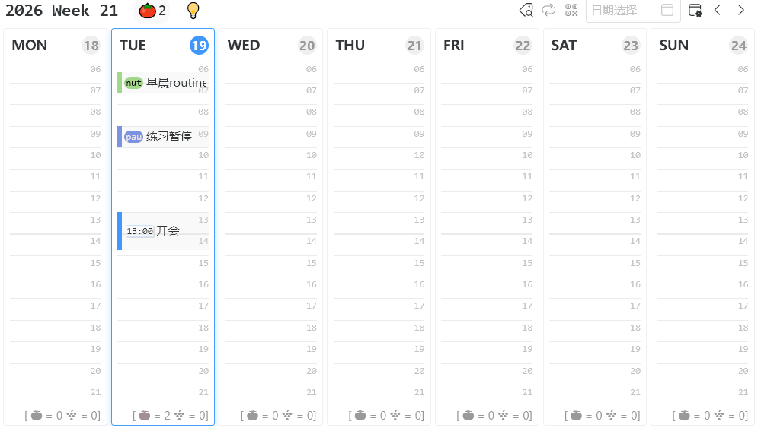This screenshot has height=434, width=761.
Task: Click the SUN column header label
Action: [x=673, y=46]
